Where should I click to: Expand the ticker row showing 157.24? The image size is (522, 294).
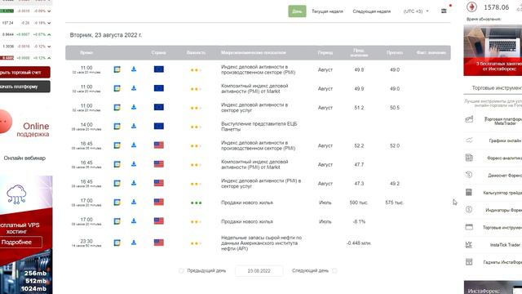click(49, 23)
